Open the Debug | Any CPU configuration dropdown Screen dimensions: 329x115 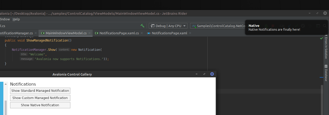[x=168, y=26]
